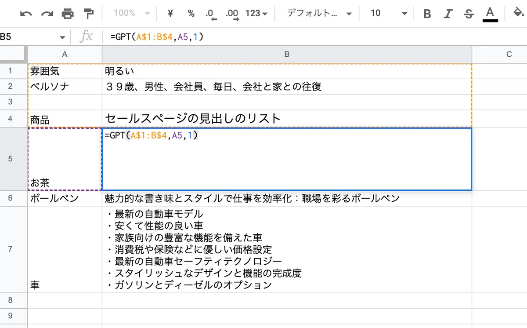The width and height of the screenshot is (527, 328).
Task: Click the Redo icon
Action: 47,14
